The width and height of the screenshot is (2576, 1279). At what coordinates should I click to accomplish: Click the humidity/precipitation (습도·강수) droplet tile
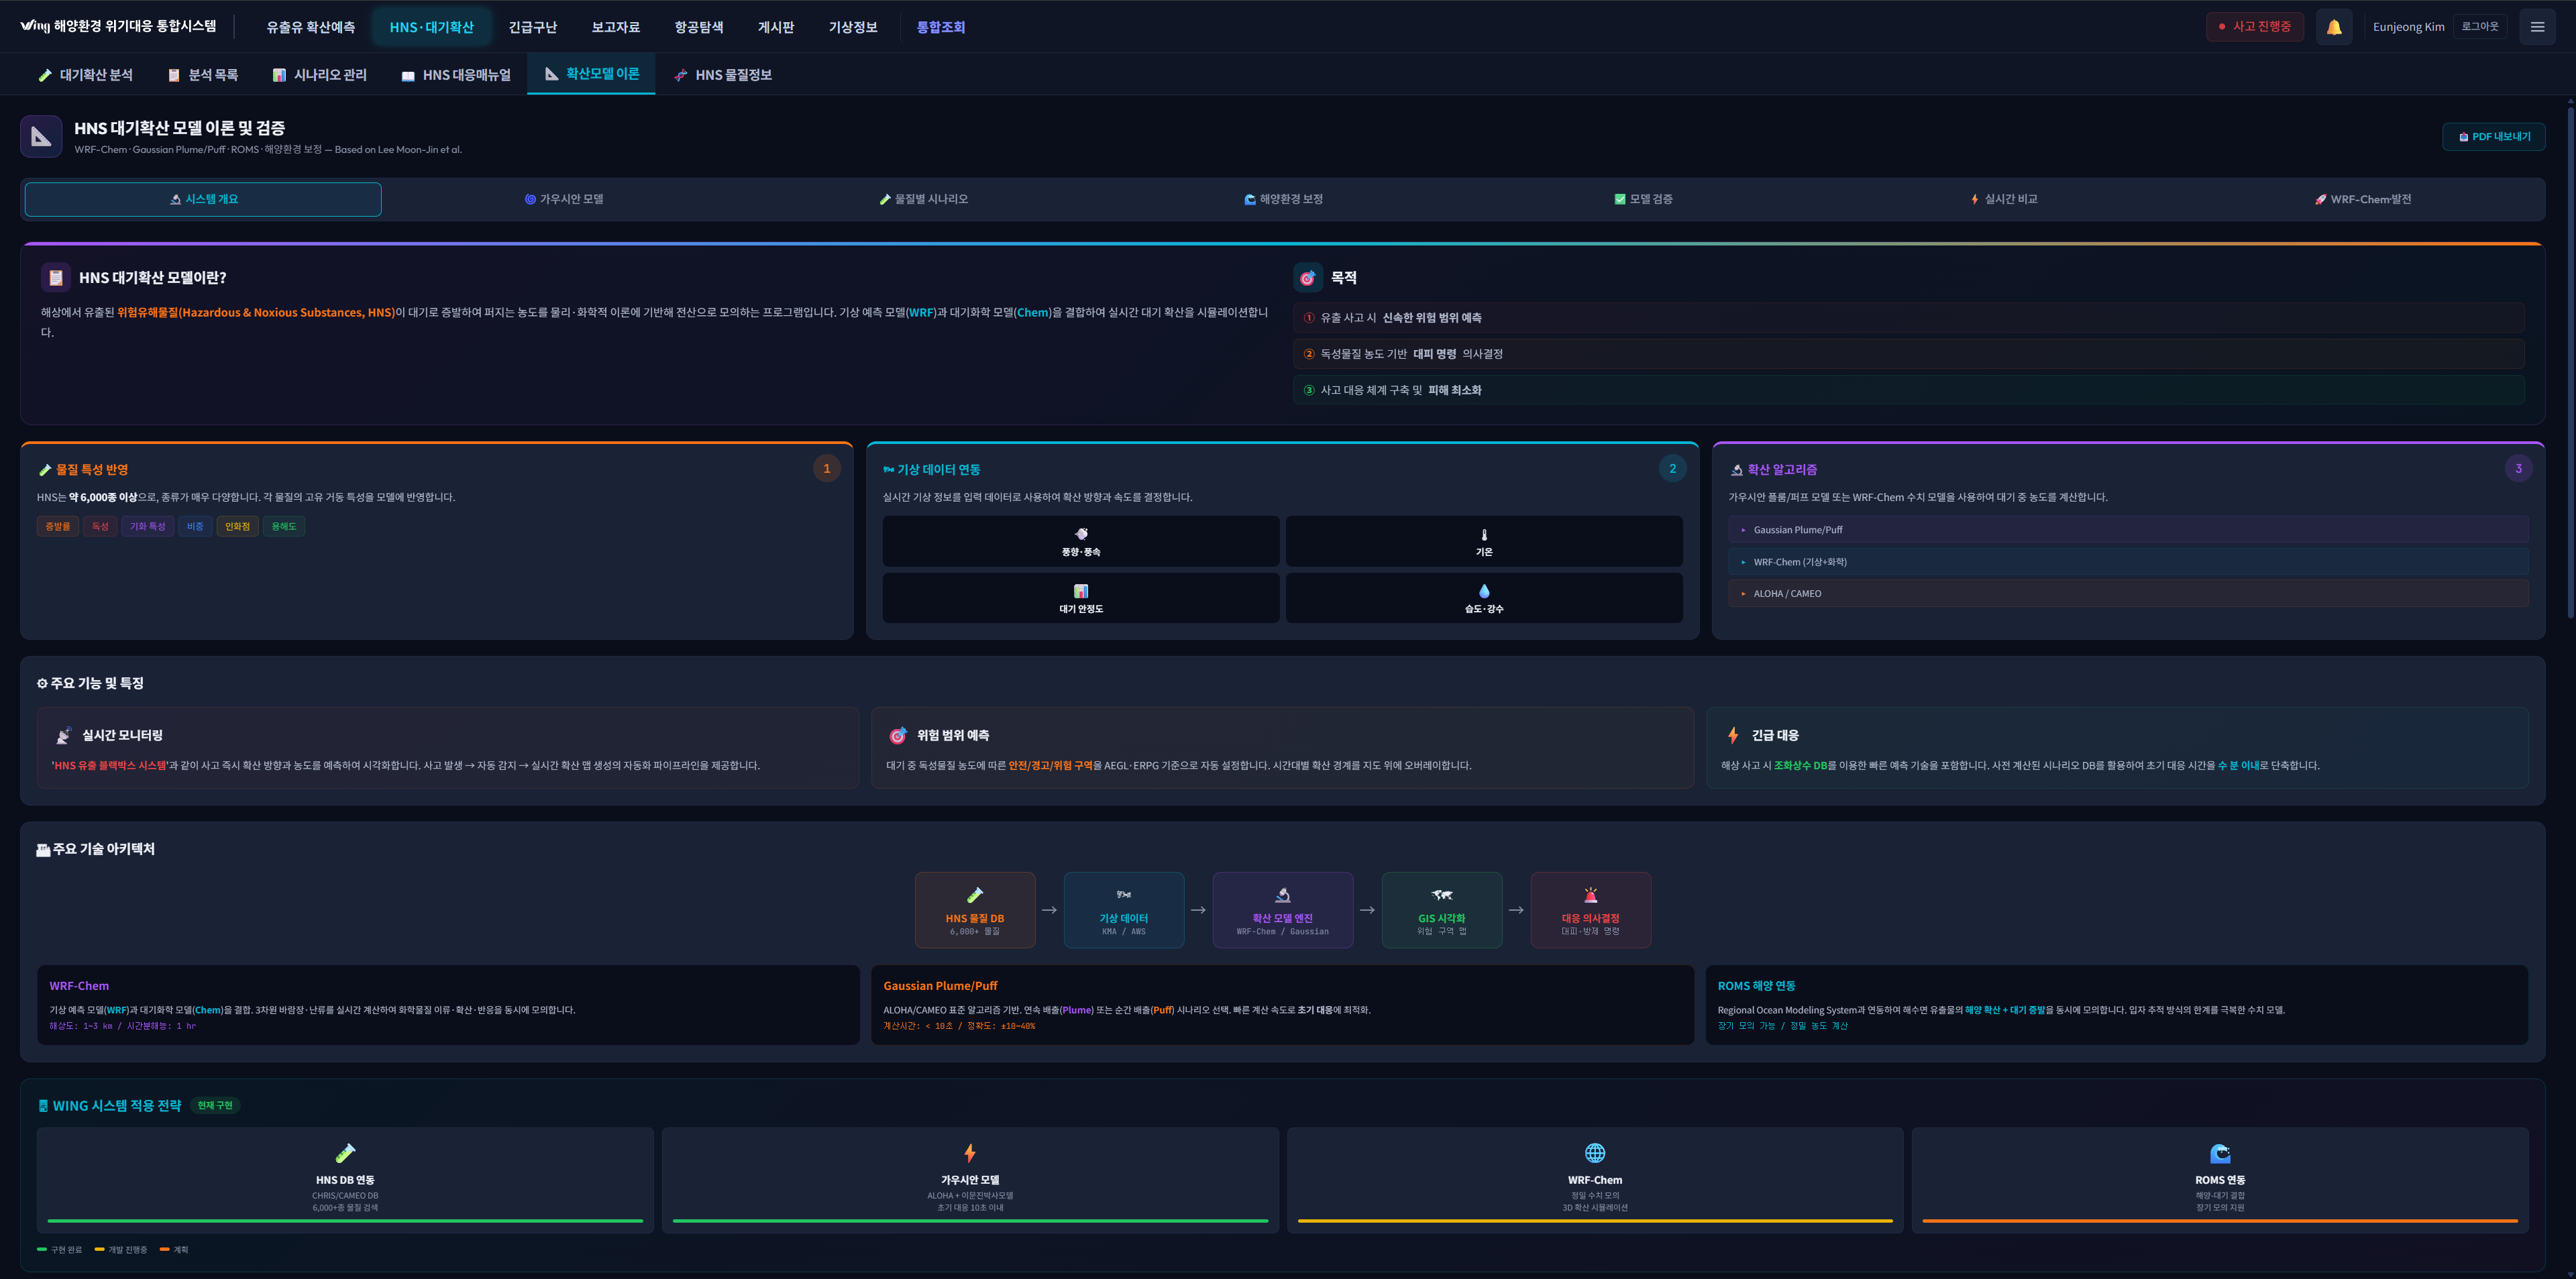coord(1483,598)
